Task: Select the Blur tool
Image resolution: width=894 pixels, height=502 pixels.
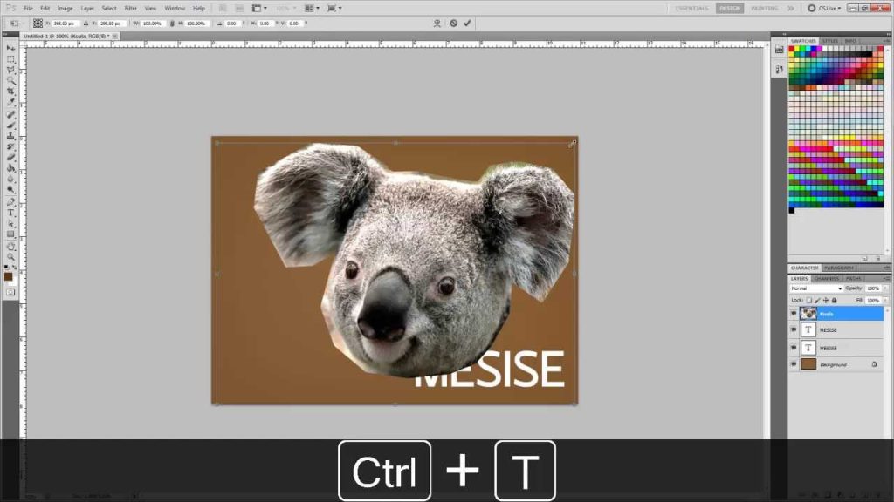Action: [10, 180]
